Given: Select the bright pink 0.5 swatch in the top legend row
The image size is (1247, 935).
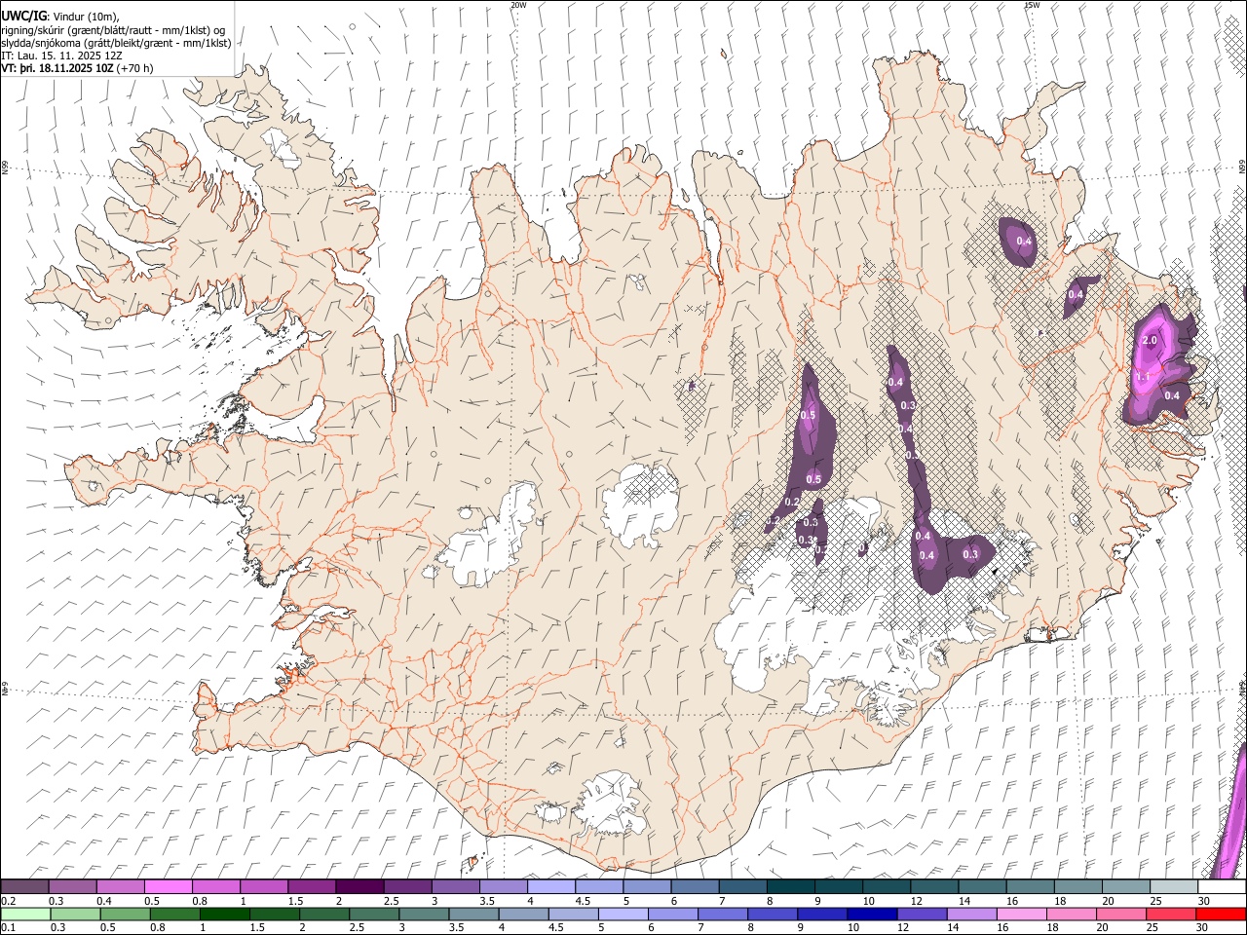Looking at the screenshot, I should tap(168, 887).
